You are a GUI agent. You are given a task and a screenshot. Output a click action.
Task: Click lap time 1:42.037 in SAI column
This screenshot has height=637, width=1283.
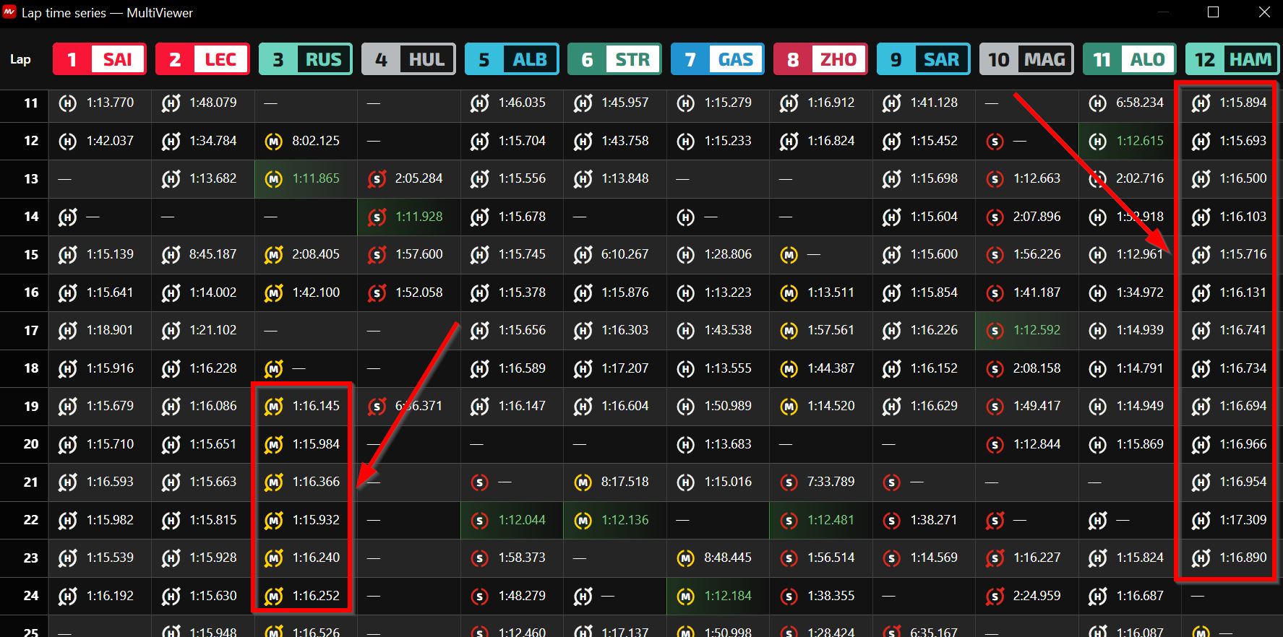tap(110, 141)
